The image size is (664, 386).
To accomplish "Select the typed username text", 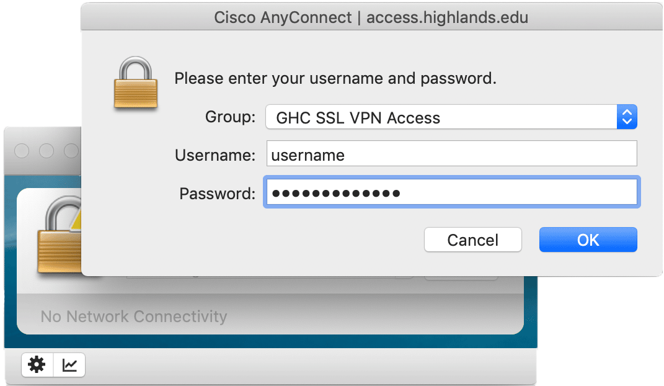I will click(x=306, y=155).
